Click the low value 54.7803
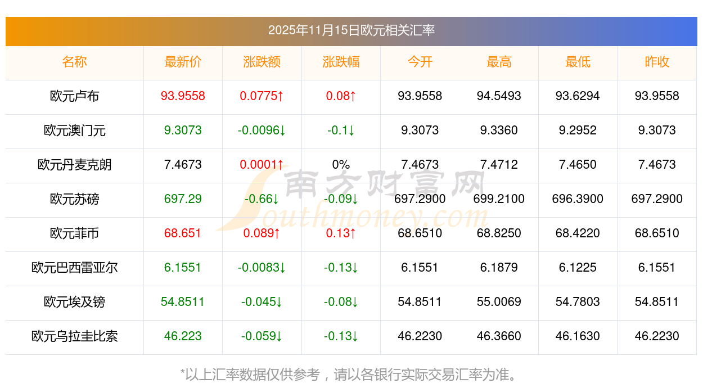The image size is (703, 392). tap(578, 302)
